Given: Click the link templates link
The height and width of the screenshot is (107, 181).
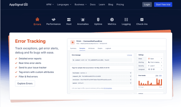Looking at the screenshot, I should click(x=108, y=88).
